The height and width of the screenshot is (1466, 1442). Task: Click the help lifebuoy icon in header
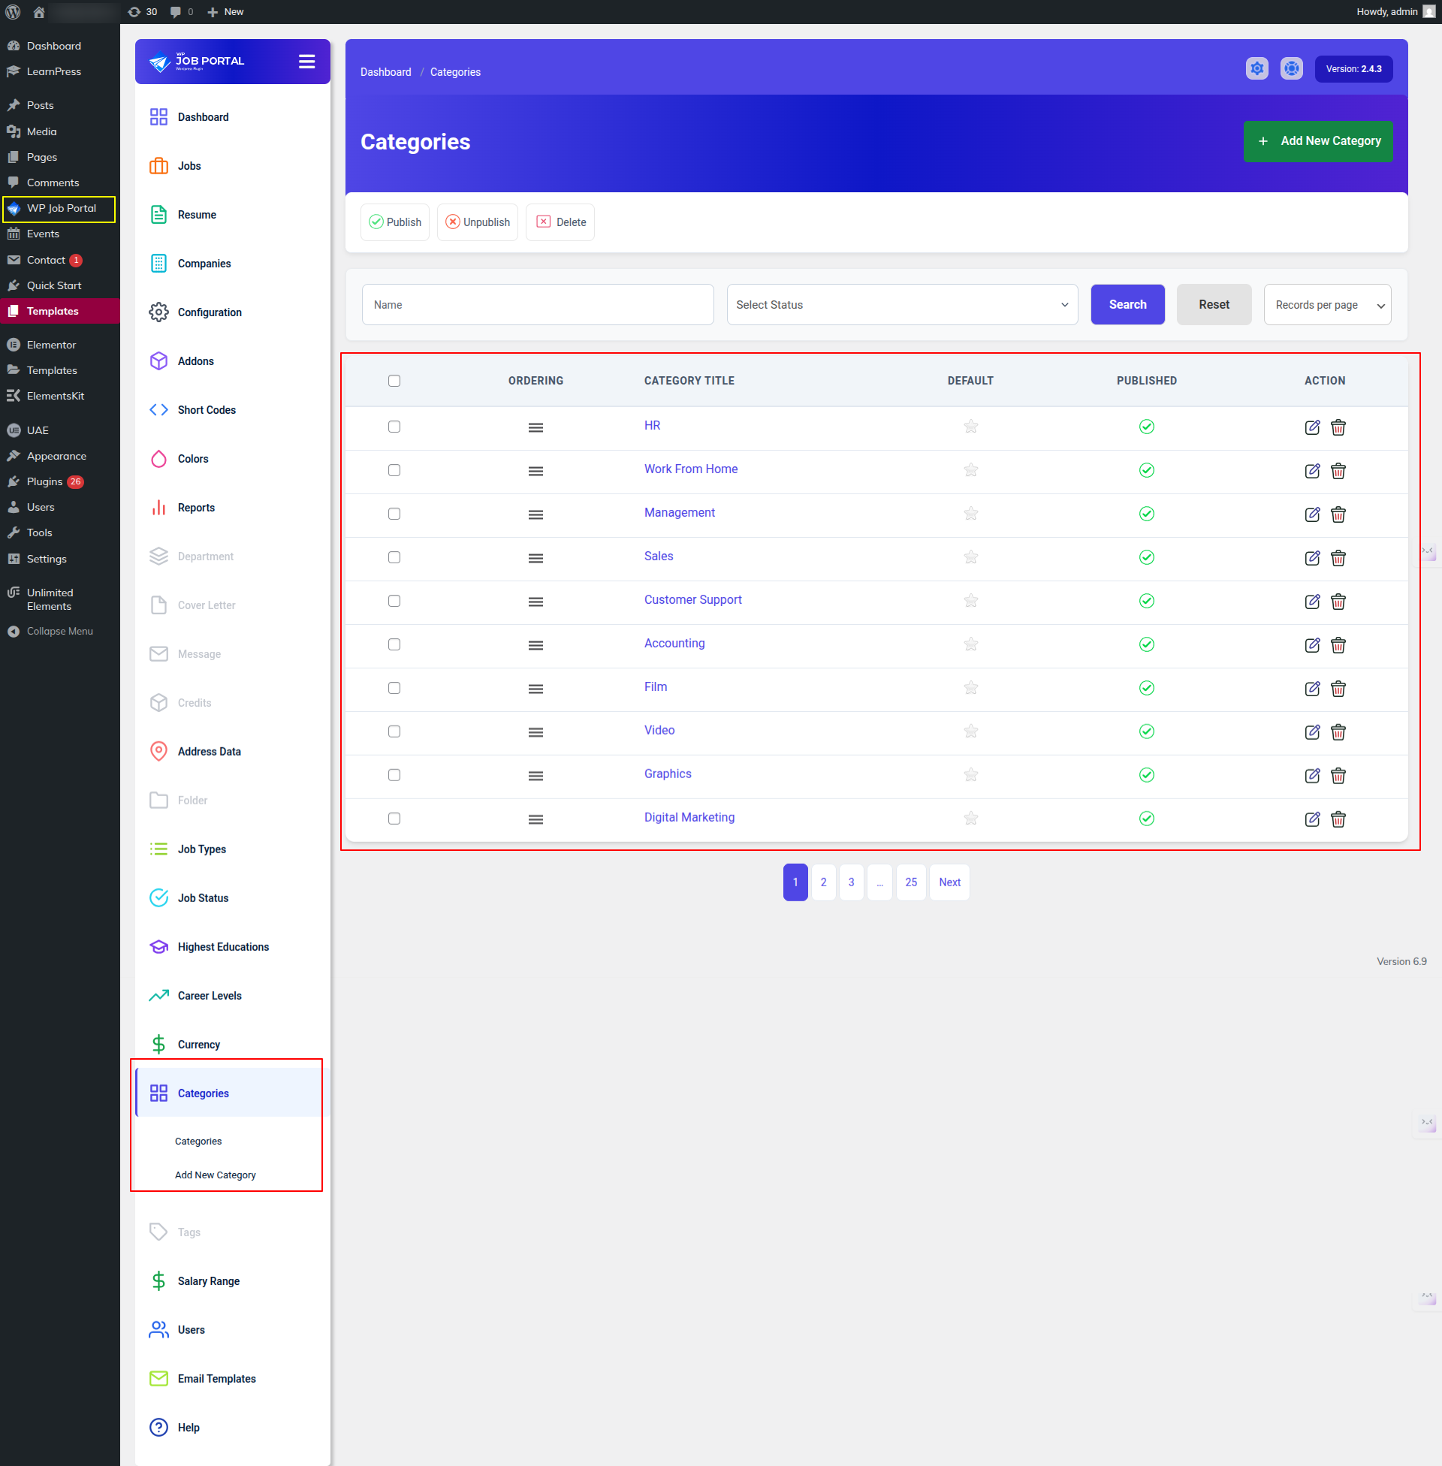1290,69
